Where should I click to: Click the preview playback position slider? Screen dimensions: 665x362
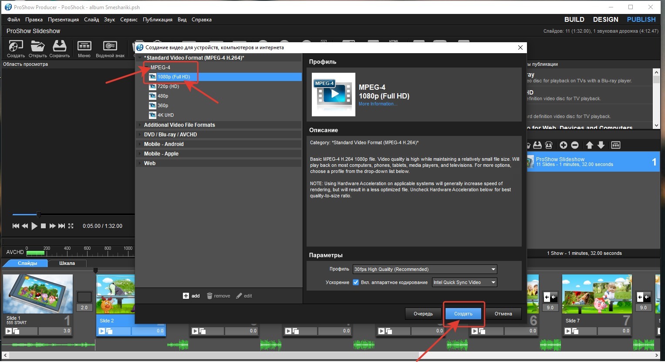[x=39, y=214]
